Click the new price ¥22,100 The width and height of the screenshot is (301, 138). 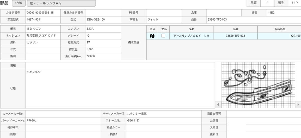coord(295,36)
